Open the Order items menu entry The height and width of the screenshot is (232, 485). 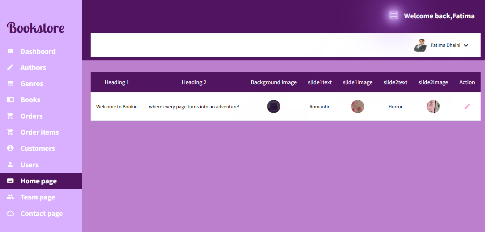tap(40, 132)
